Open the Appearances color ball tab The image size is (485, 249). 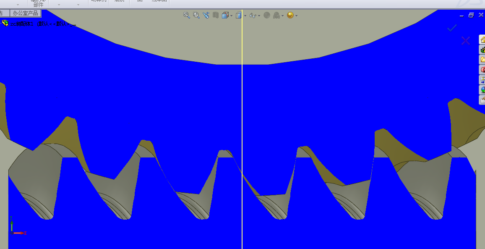[482, 89]
